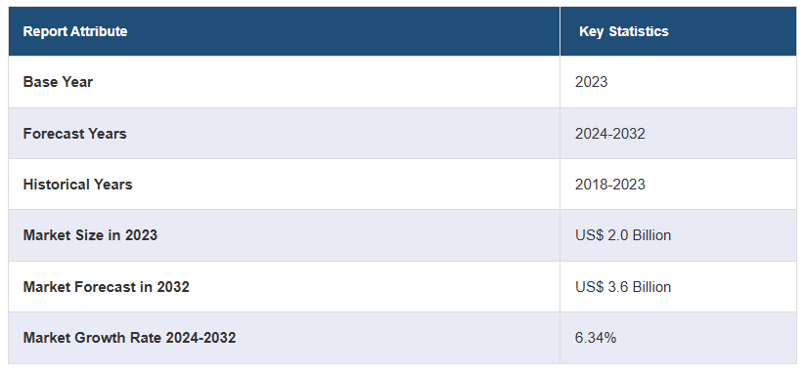Viewport: 807px width, 373px height.
Task: Click the US$ 2.0 Billion value
Action: click(x=623, y=235)
